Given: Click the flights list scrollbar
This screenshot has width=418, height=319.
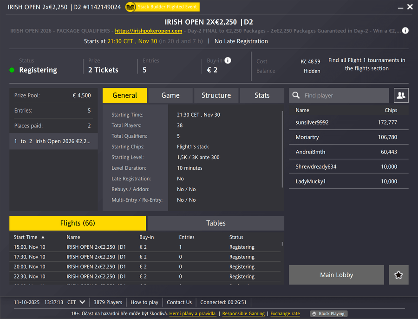Looking at the screenshot, I should click(282, 244).
